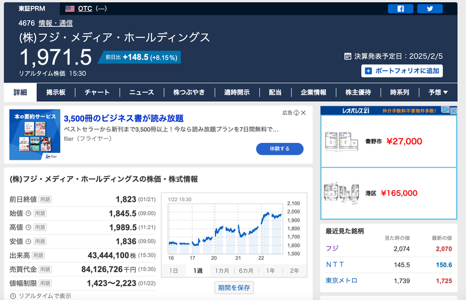The image size is (466, 300).
Task: Open the 情報・通信 sector link
Action: tap(55, 23)
